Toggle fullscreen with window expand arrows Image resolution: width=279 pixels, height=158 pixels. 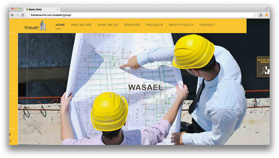pos(267,8)
